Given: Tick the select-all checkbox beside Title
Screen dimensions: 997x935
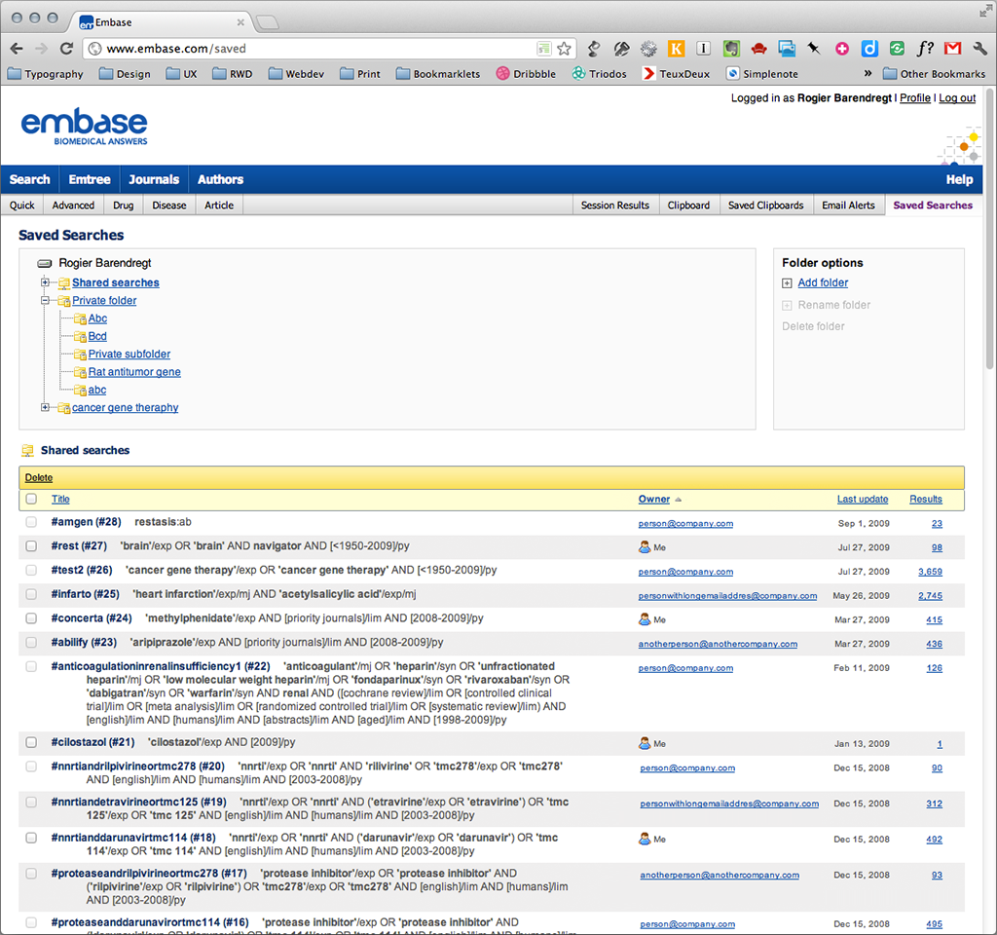Looking at the screenshot, I should pyautogui.click(x=31, y=500).
